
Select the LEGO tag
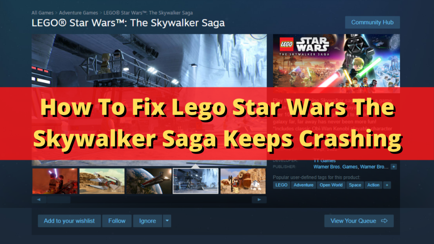[281, 185]
